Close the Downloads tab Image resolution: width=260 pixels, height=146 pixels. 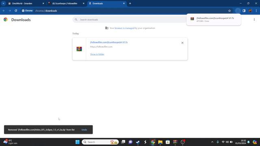123,3
